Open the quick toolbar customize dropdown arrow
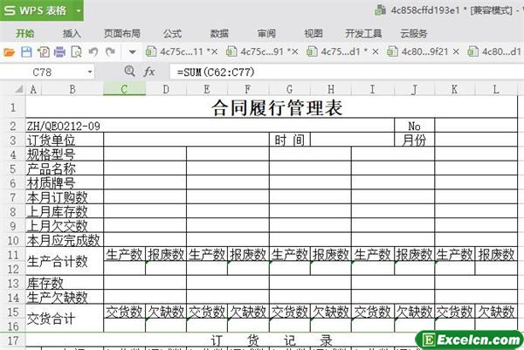524x350 pixels. coord(133,52)
